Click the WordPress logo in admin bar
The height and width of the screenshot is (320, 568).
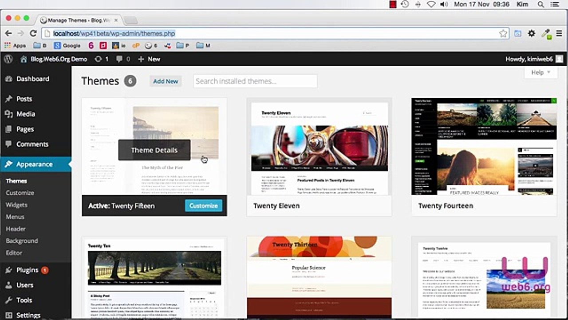click(8, 59)
